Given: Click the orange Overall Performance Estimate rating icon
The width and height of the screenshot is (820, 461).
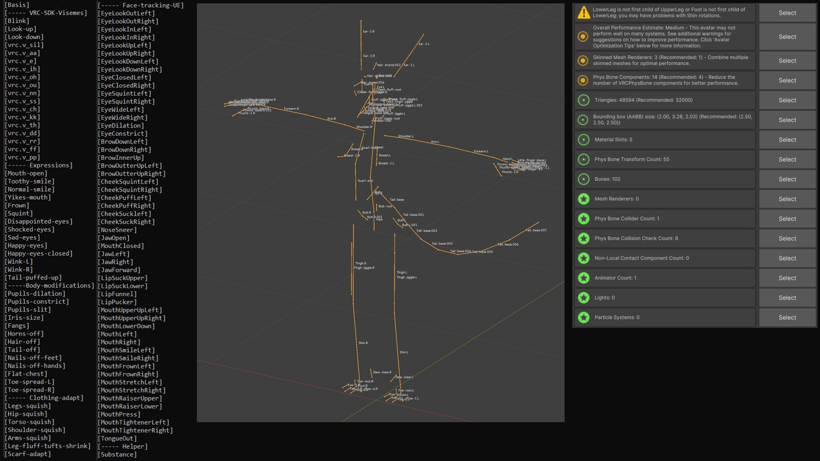Looking at the screenshot, I should tap(583, 37).
